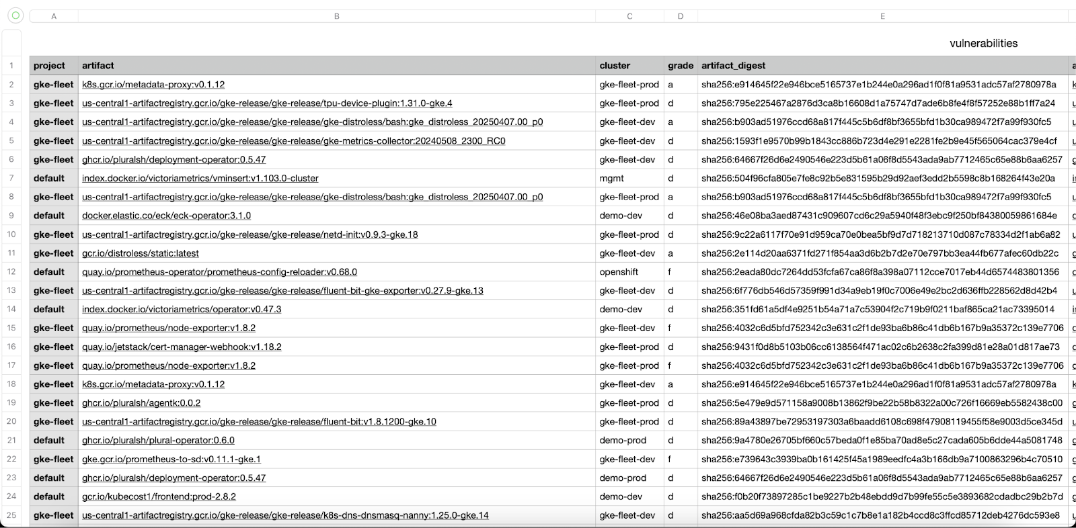Open prometheus-config-reloader:v0.68.0 link
The image size is (1076, 528).
point(219,272)
